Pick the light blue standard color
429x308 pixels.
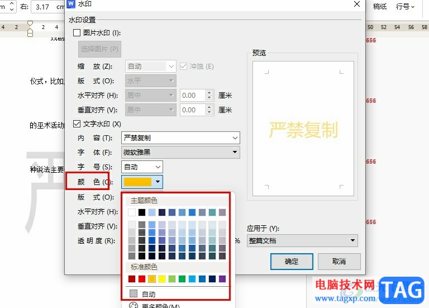coord(192,279)
